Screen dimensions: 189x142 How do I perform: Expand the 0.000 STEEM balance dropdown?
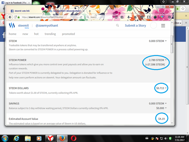[158, 41]
